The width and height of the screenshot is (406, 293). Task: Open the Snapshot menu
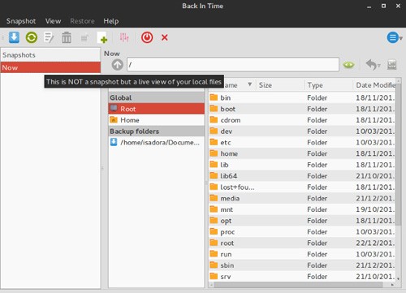tap(21, 21)
